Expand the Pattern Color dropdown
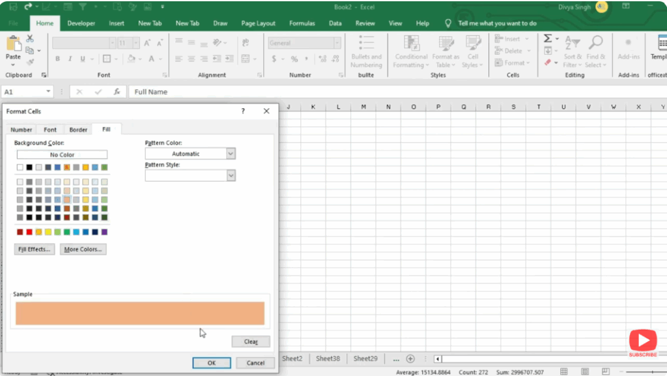This screenshot has width=667, height=376. pyautogui.click(x=231, y=154)
